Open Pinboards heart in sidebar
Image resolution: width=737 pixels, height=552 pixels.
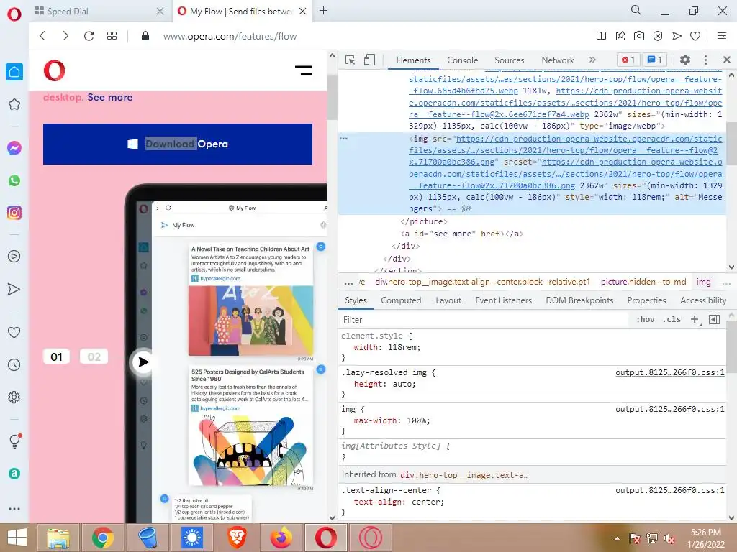[14, 332]
